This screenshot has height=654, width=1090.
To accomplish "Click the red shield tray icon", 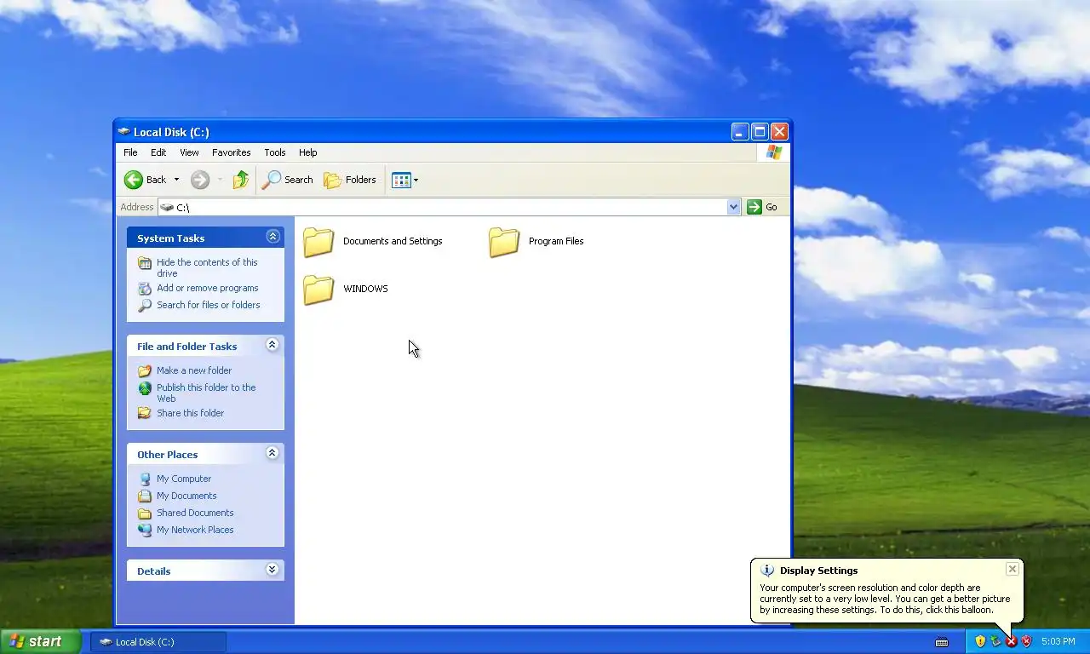I will click(x=1026, y=641).
